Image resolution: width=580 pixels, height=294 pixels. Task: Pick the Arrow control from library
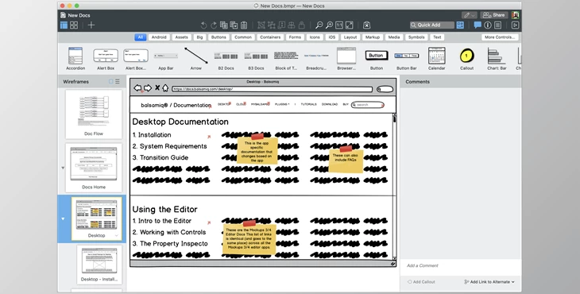(196, 59)
